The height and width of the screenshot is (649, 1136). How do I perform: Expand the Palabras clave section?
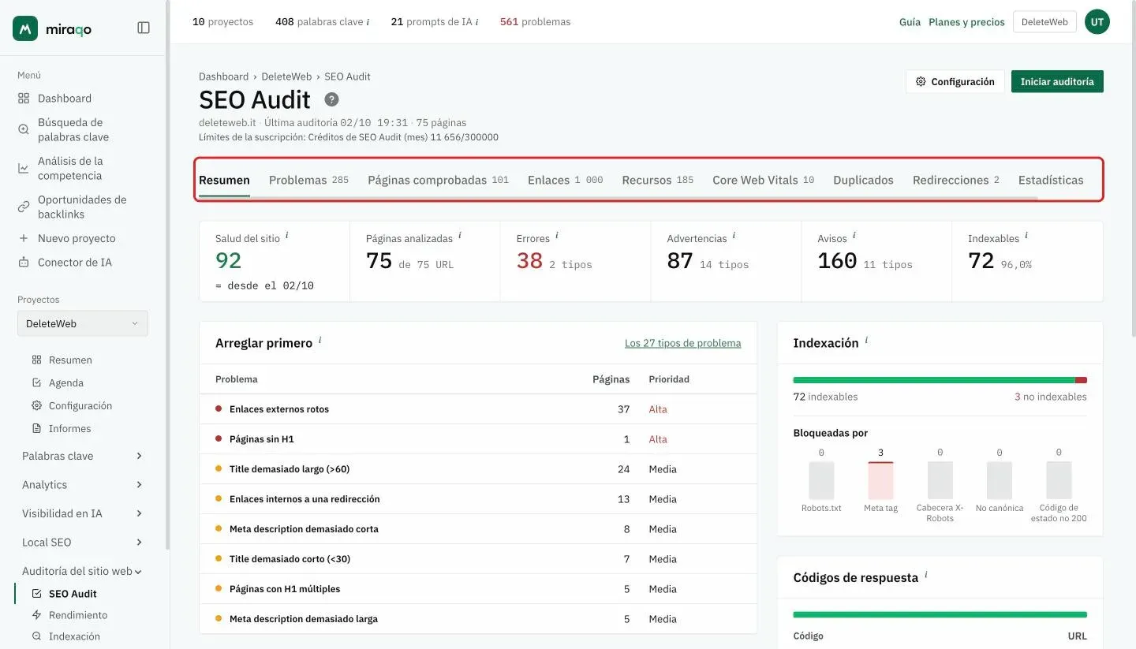pyautogui.click(x=83, y=456)
